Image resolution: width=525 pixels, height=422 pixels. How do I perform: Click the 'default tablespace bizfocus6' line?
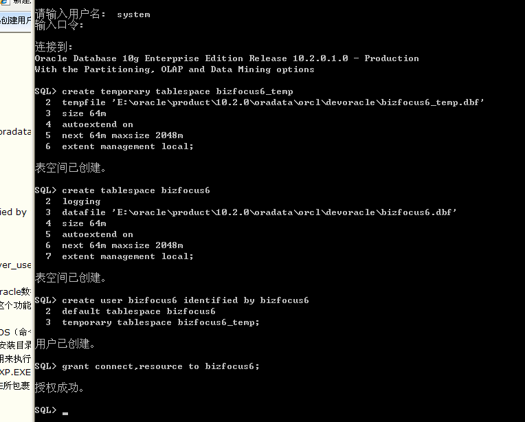coord(138,311)
